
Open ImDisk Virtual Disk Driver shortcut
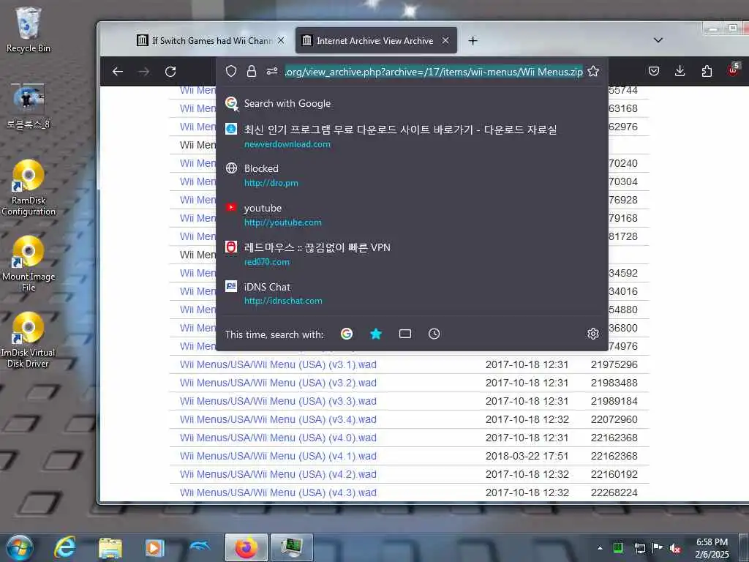pyautogui.click(x=29, y=340)
